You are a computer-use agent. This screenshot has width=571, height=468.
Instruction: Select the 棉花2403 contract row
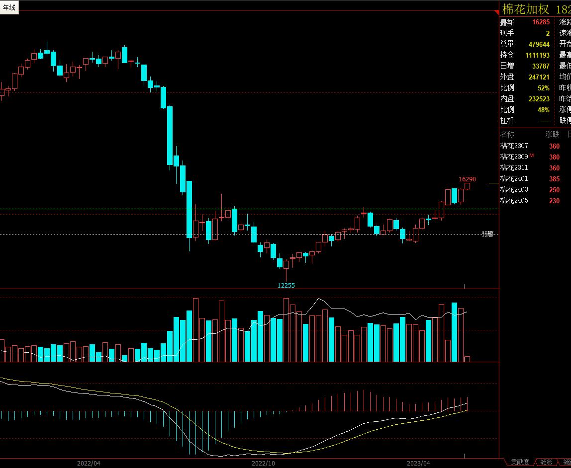[x=535, y=189]
